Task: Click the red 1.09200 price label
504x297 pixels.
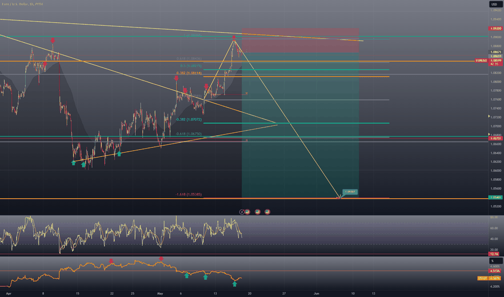Action: pyautogui.click(x=495, y=29)
